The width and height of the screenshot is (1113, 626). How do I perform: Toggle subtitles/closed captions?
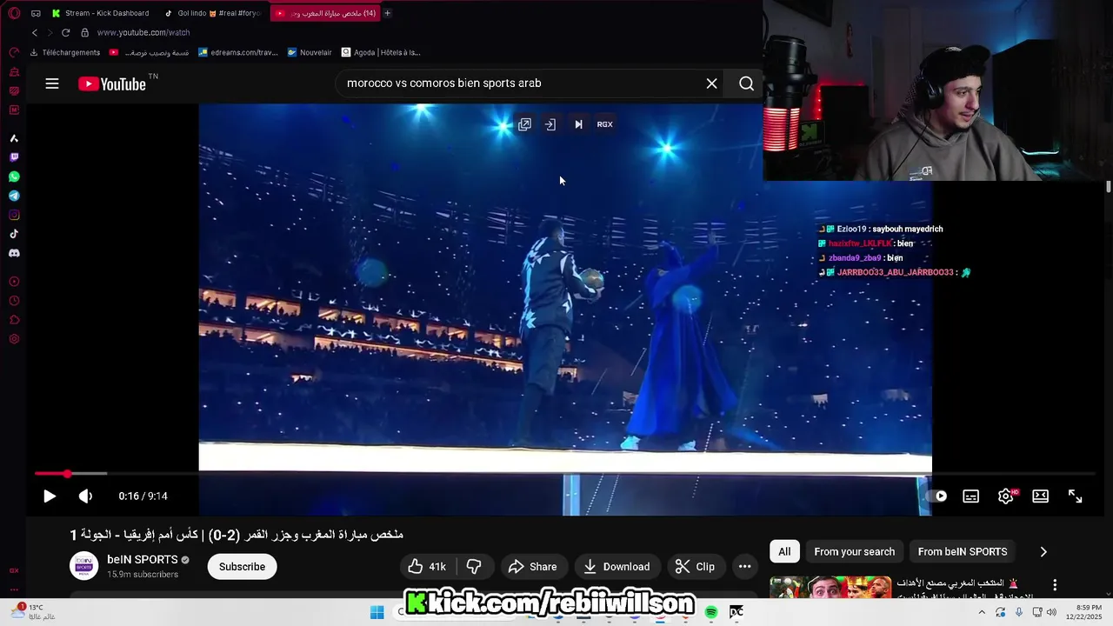[971, 496]
